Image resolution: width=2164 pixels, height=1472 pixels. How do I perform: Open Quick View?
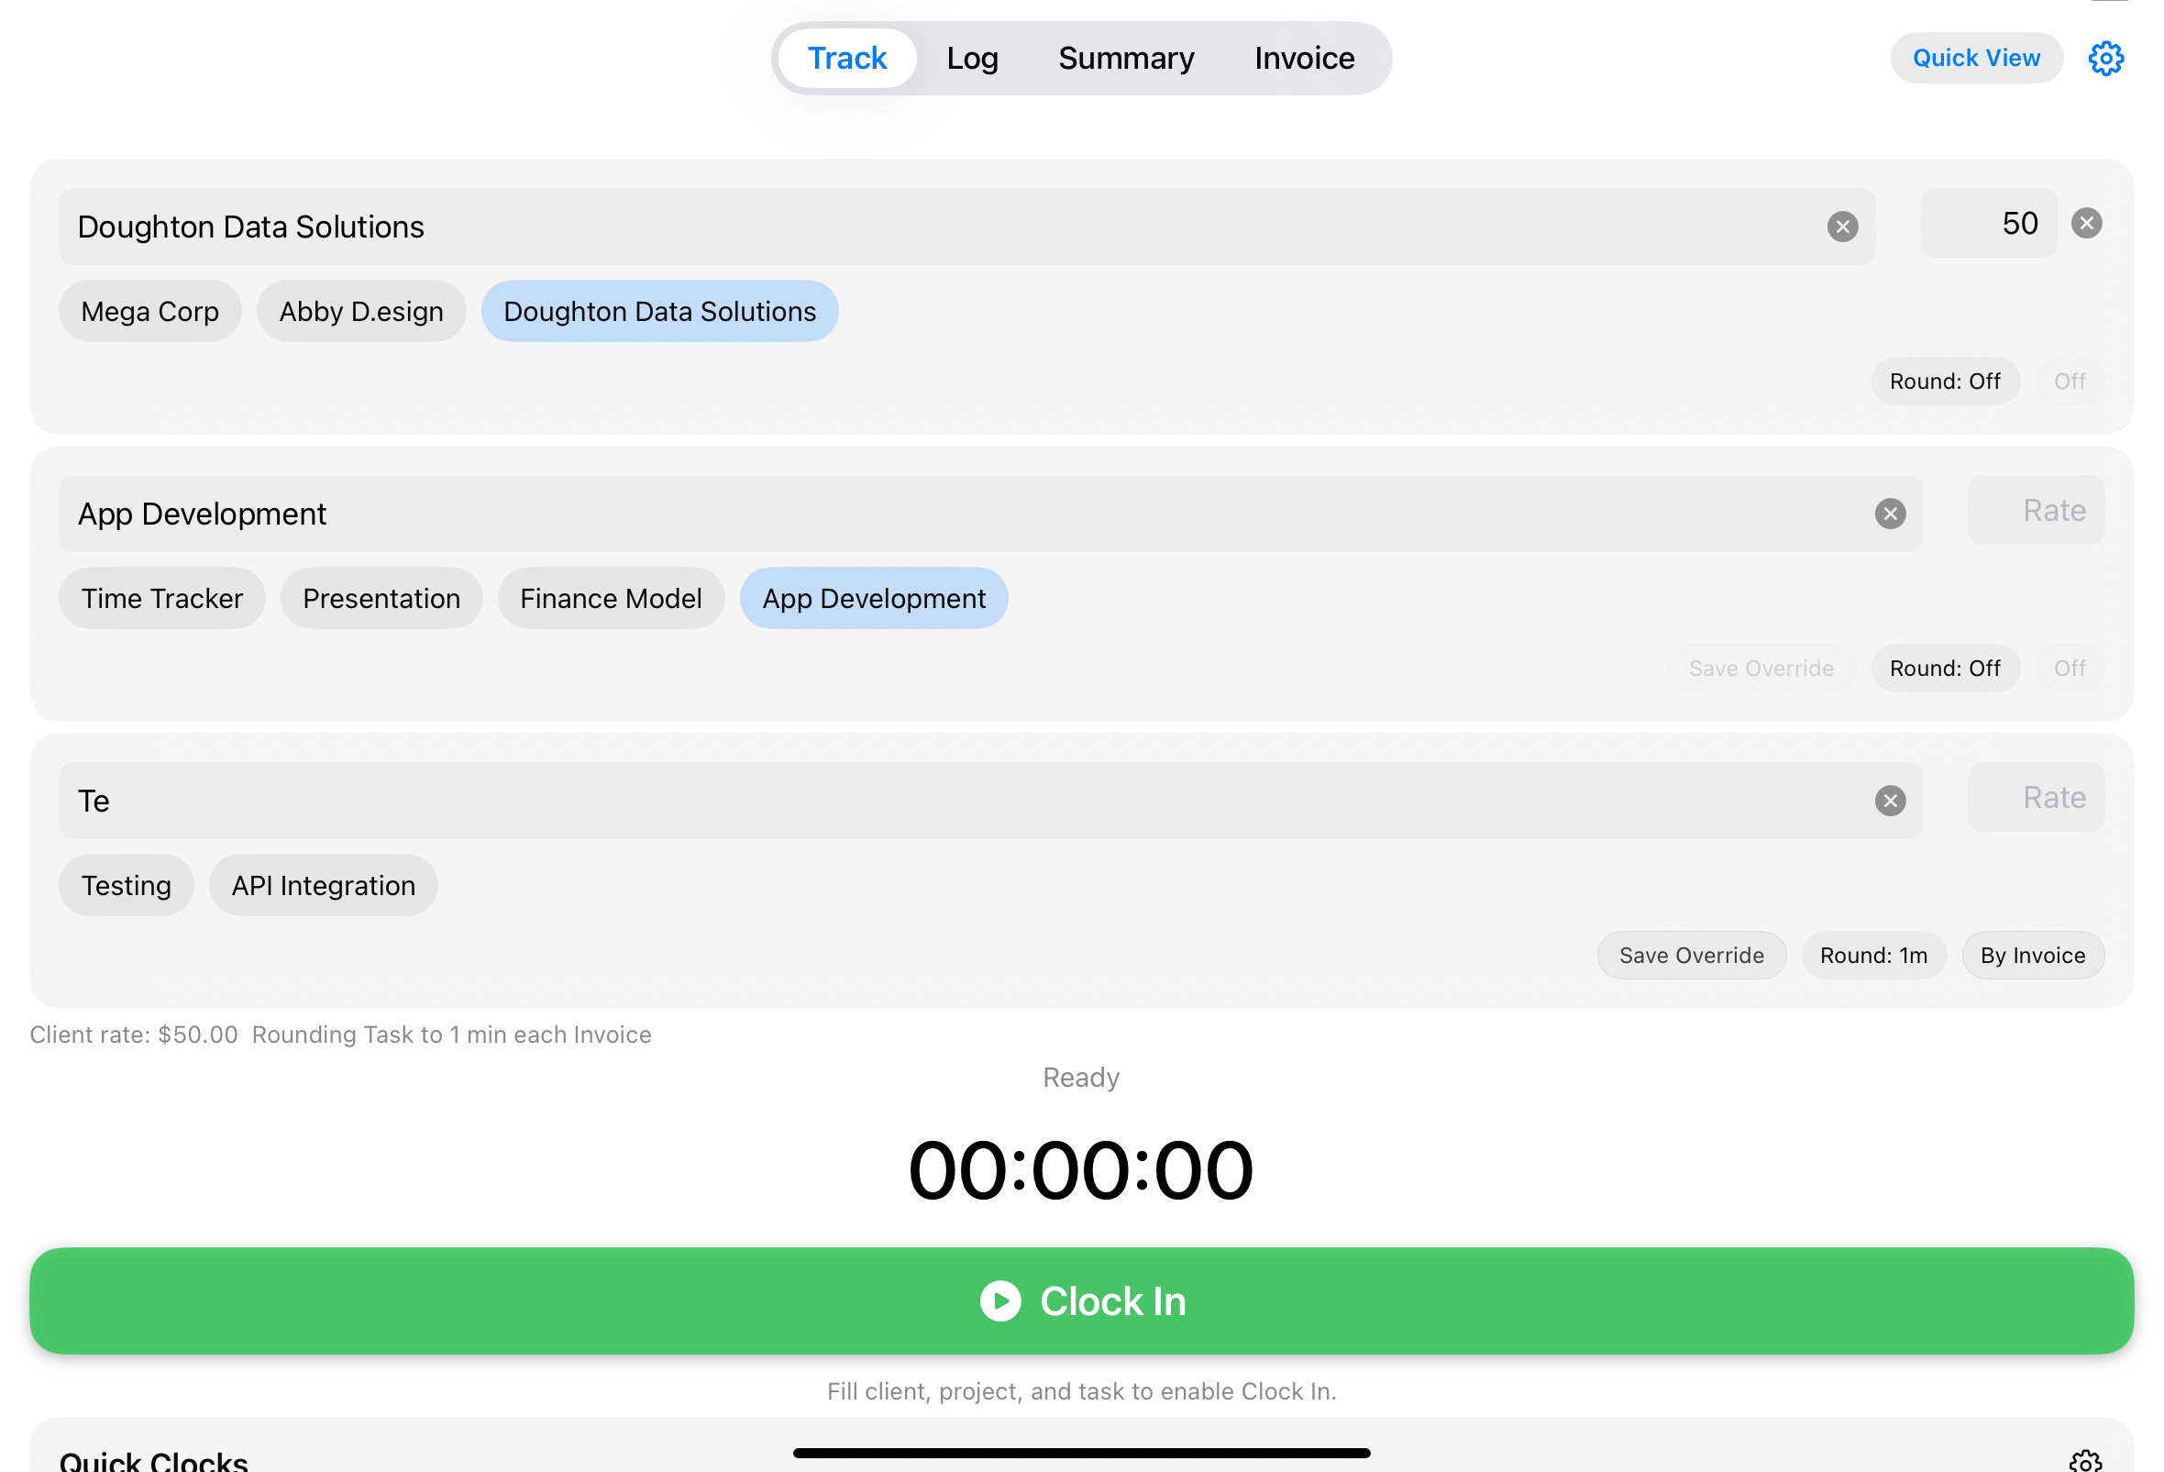click(1976, 57)
